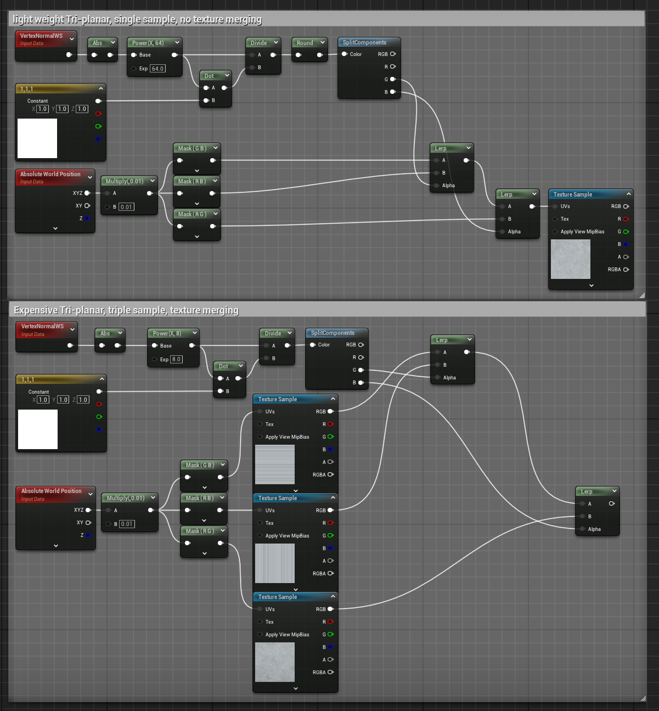Click Tex input pin on light weight Texture Sample
This screenshot has height=711, width=659.
(555, 219)
